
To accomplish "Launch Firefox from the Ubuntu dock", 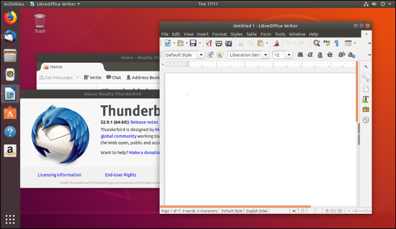I will 10,18.
